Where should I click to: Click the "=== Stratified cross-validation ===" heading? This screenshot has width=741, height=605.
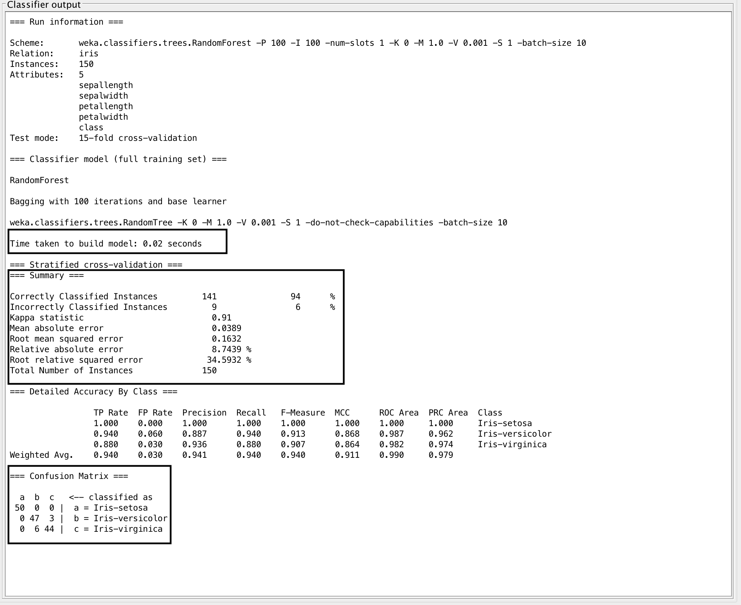(x=96, y=264)
